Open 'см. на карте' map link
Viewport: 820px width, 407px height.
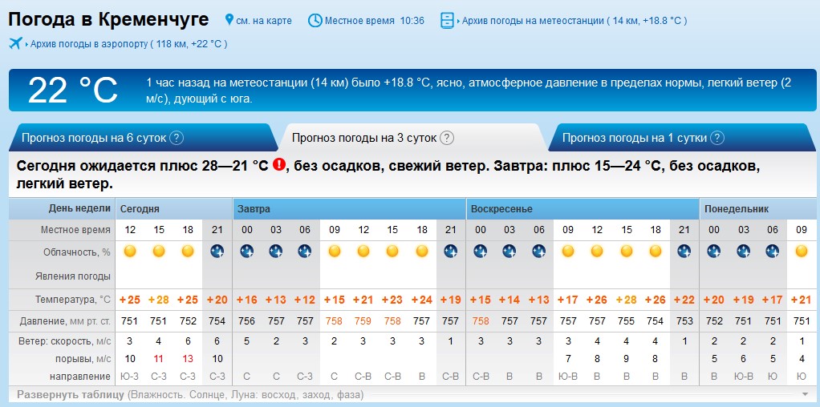tap(264, 20)
